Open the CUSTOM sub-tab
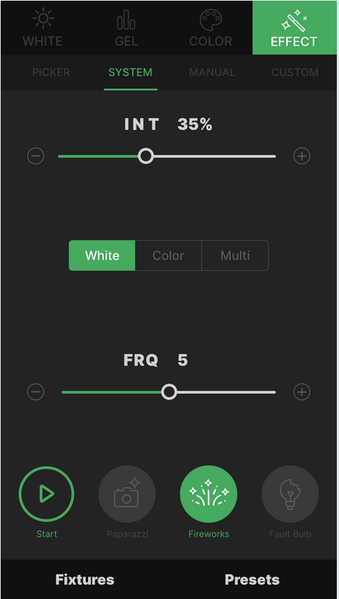The image size is (339, 599). click(x=295, y=72)
